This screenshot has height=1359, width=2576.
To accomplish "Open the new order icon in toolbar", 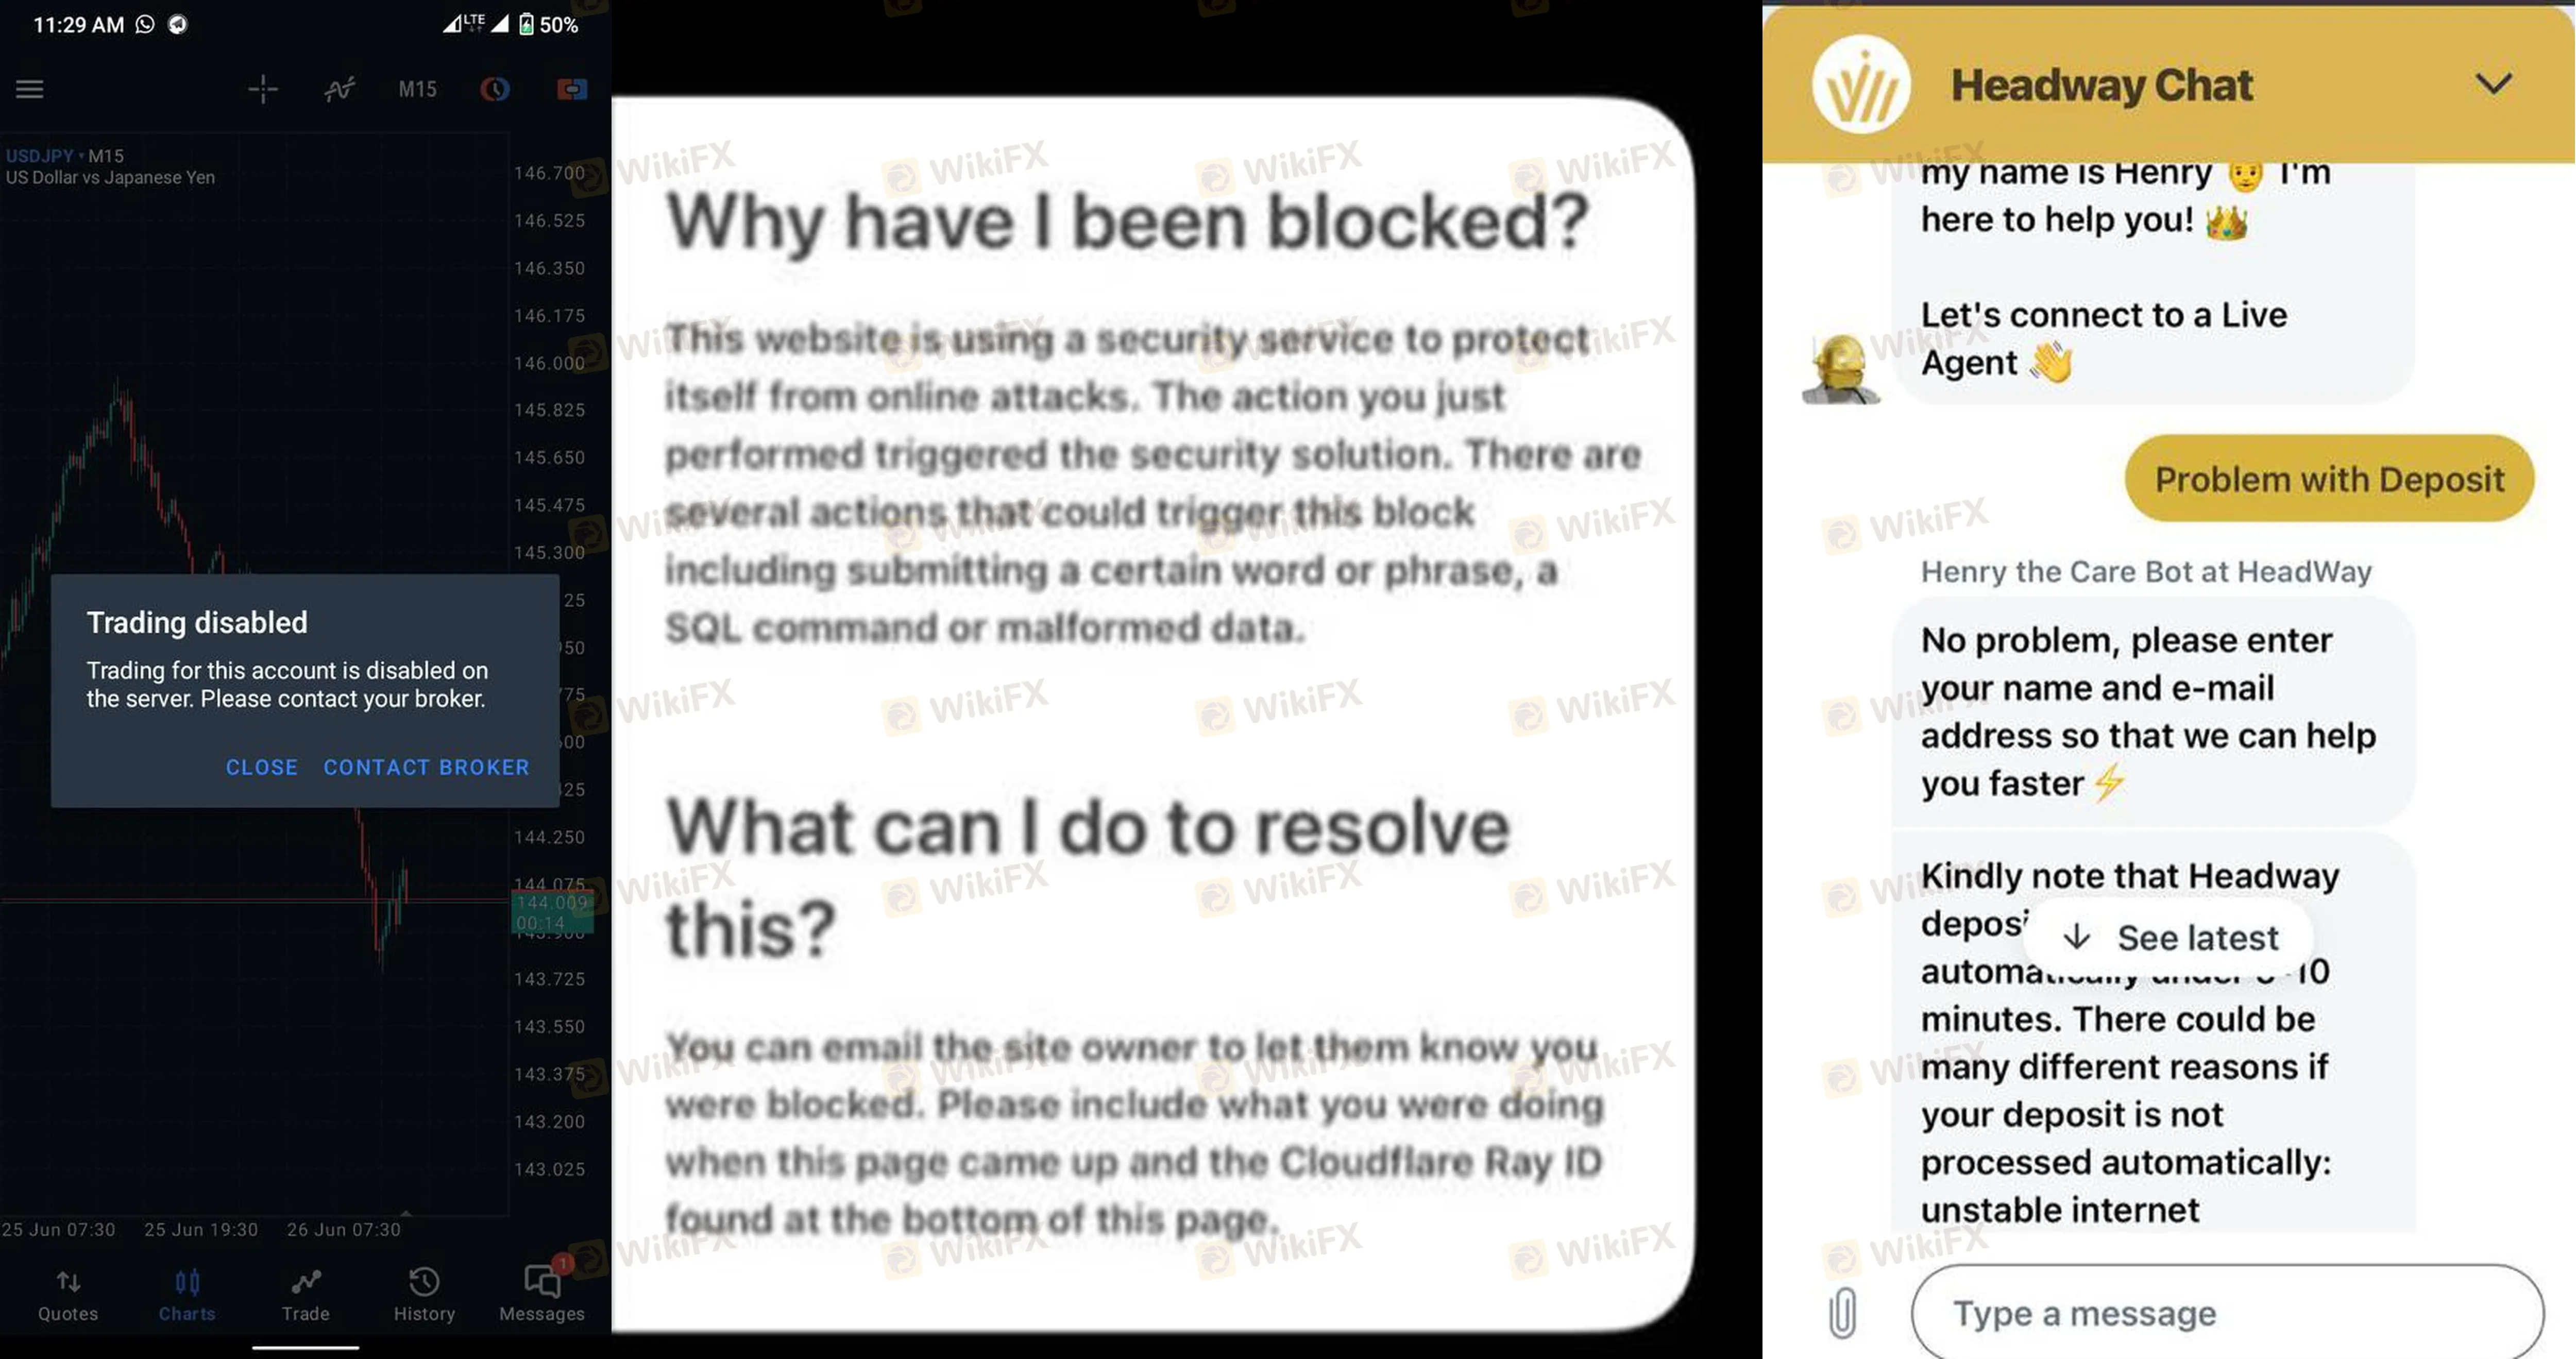I will [x=572, y=89].
